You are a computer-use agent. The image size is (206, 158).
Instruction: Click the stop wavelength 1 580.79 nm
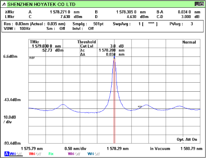point(191,149)
